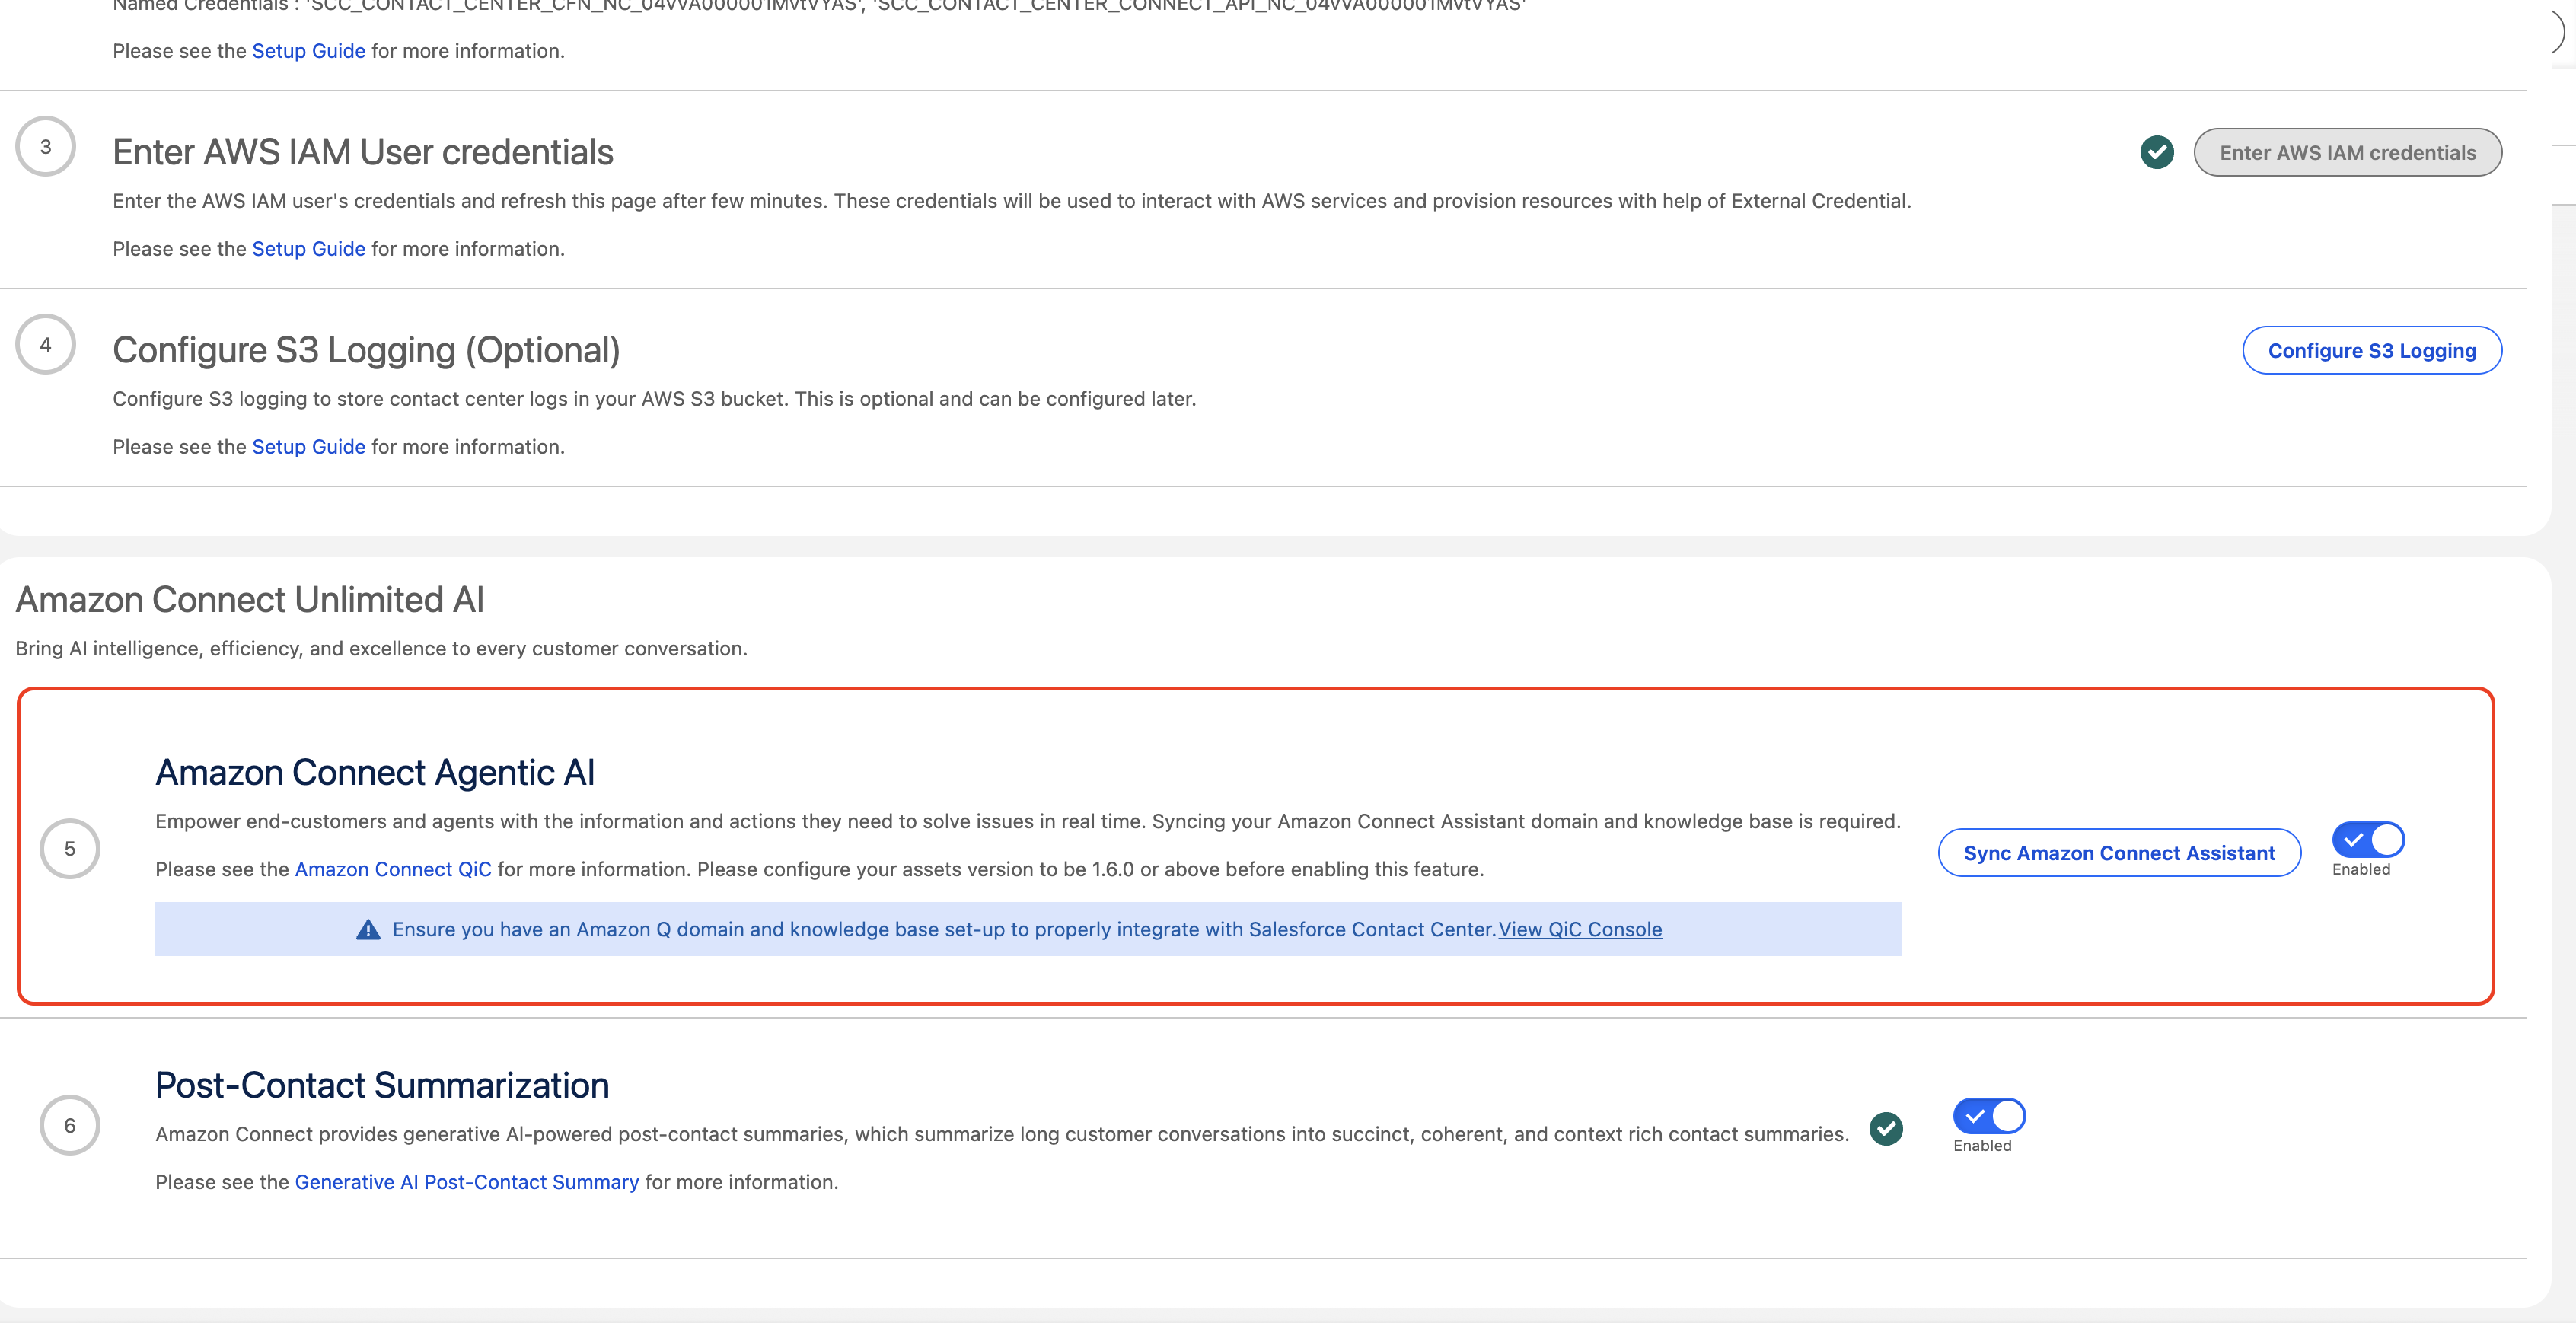Image resolution: width=2576 pixels, height=1323 pixels.
Task: Open the topmost Setup Guide link
Action: pyautogui.click(x=308, y=51)
